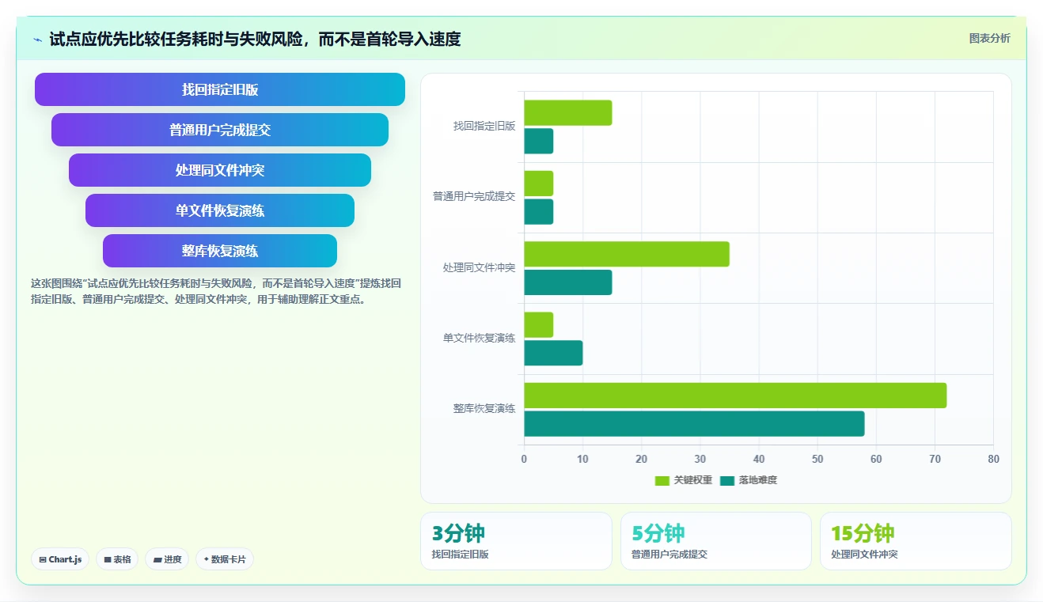Click the 落地难度 bar for 普通用户完成提交

[x=539, y=211]
